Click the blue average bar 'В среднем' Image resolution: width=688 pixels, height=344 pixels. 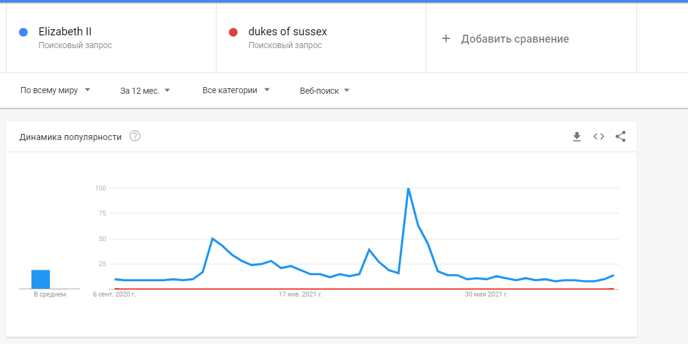click(40, 279)
